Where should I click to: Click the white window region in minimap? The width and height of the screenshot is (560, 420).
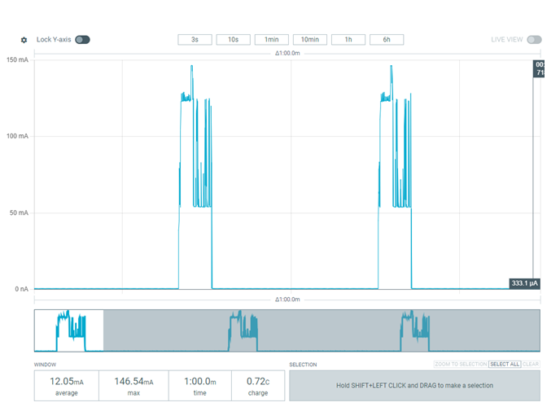(x=69, y=330)
